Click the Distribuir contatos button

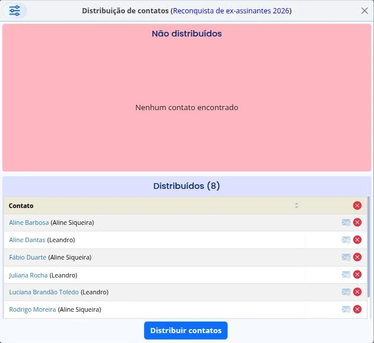(x=186, y=330)
